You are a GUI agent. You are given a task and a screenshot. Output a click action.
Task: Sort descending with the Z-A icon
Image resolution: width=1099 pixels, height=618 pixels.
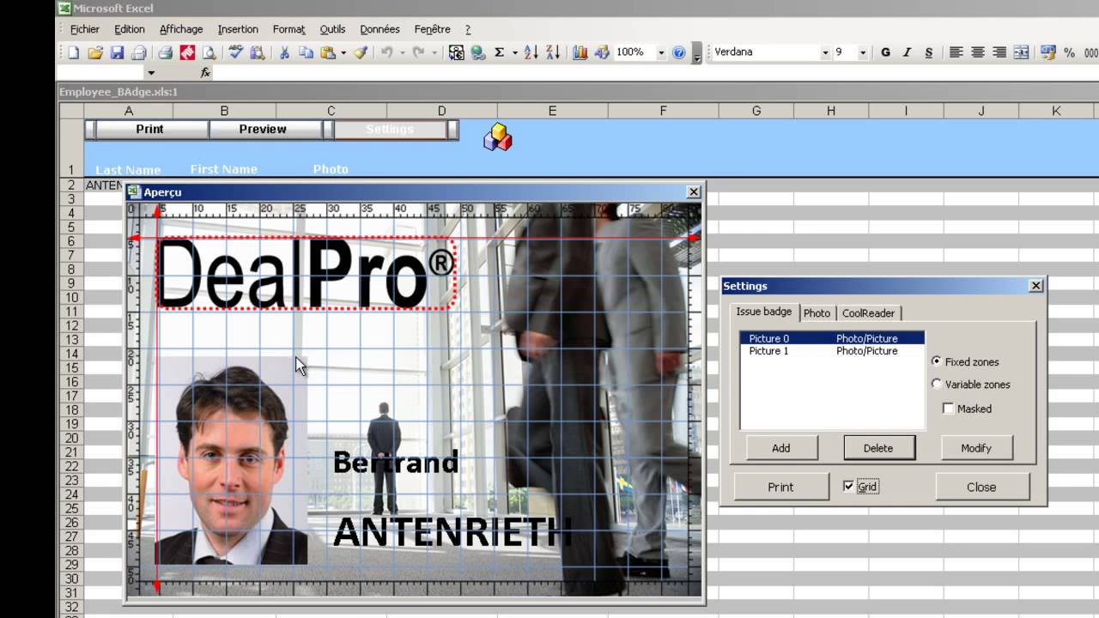coord(552,52)
